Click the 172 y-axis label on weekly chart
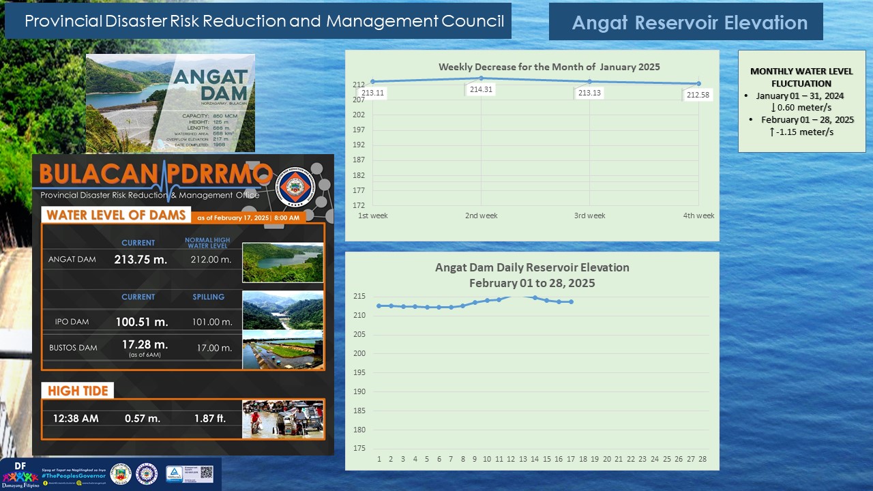The height and width of the screenshot is (491, 873). 359,205
